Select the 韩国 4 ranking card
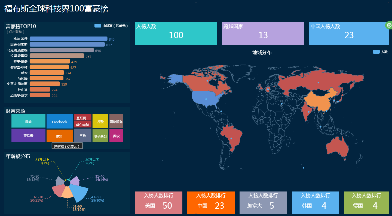The width and height of the screenshot is (392, 216). [x=316, y=203]
